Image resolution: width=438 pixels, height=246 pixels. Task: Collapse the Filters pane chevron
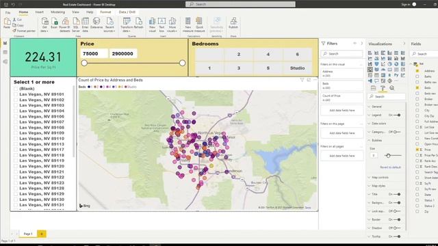click(362, 44)
